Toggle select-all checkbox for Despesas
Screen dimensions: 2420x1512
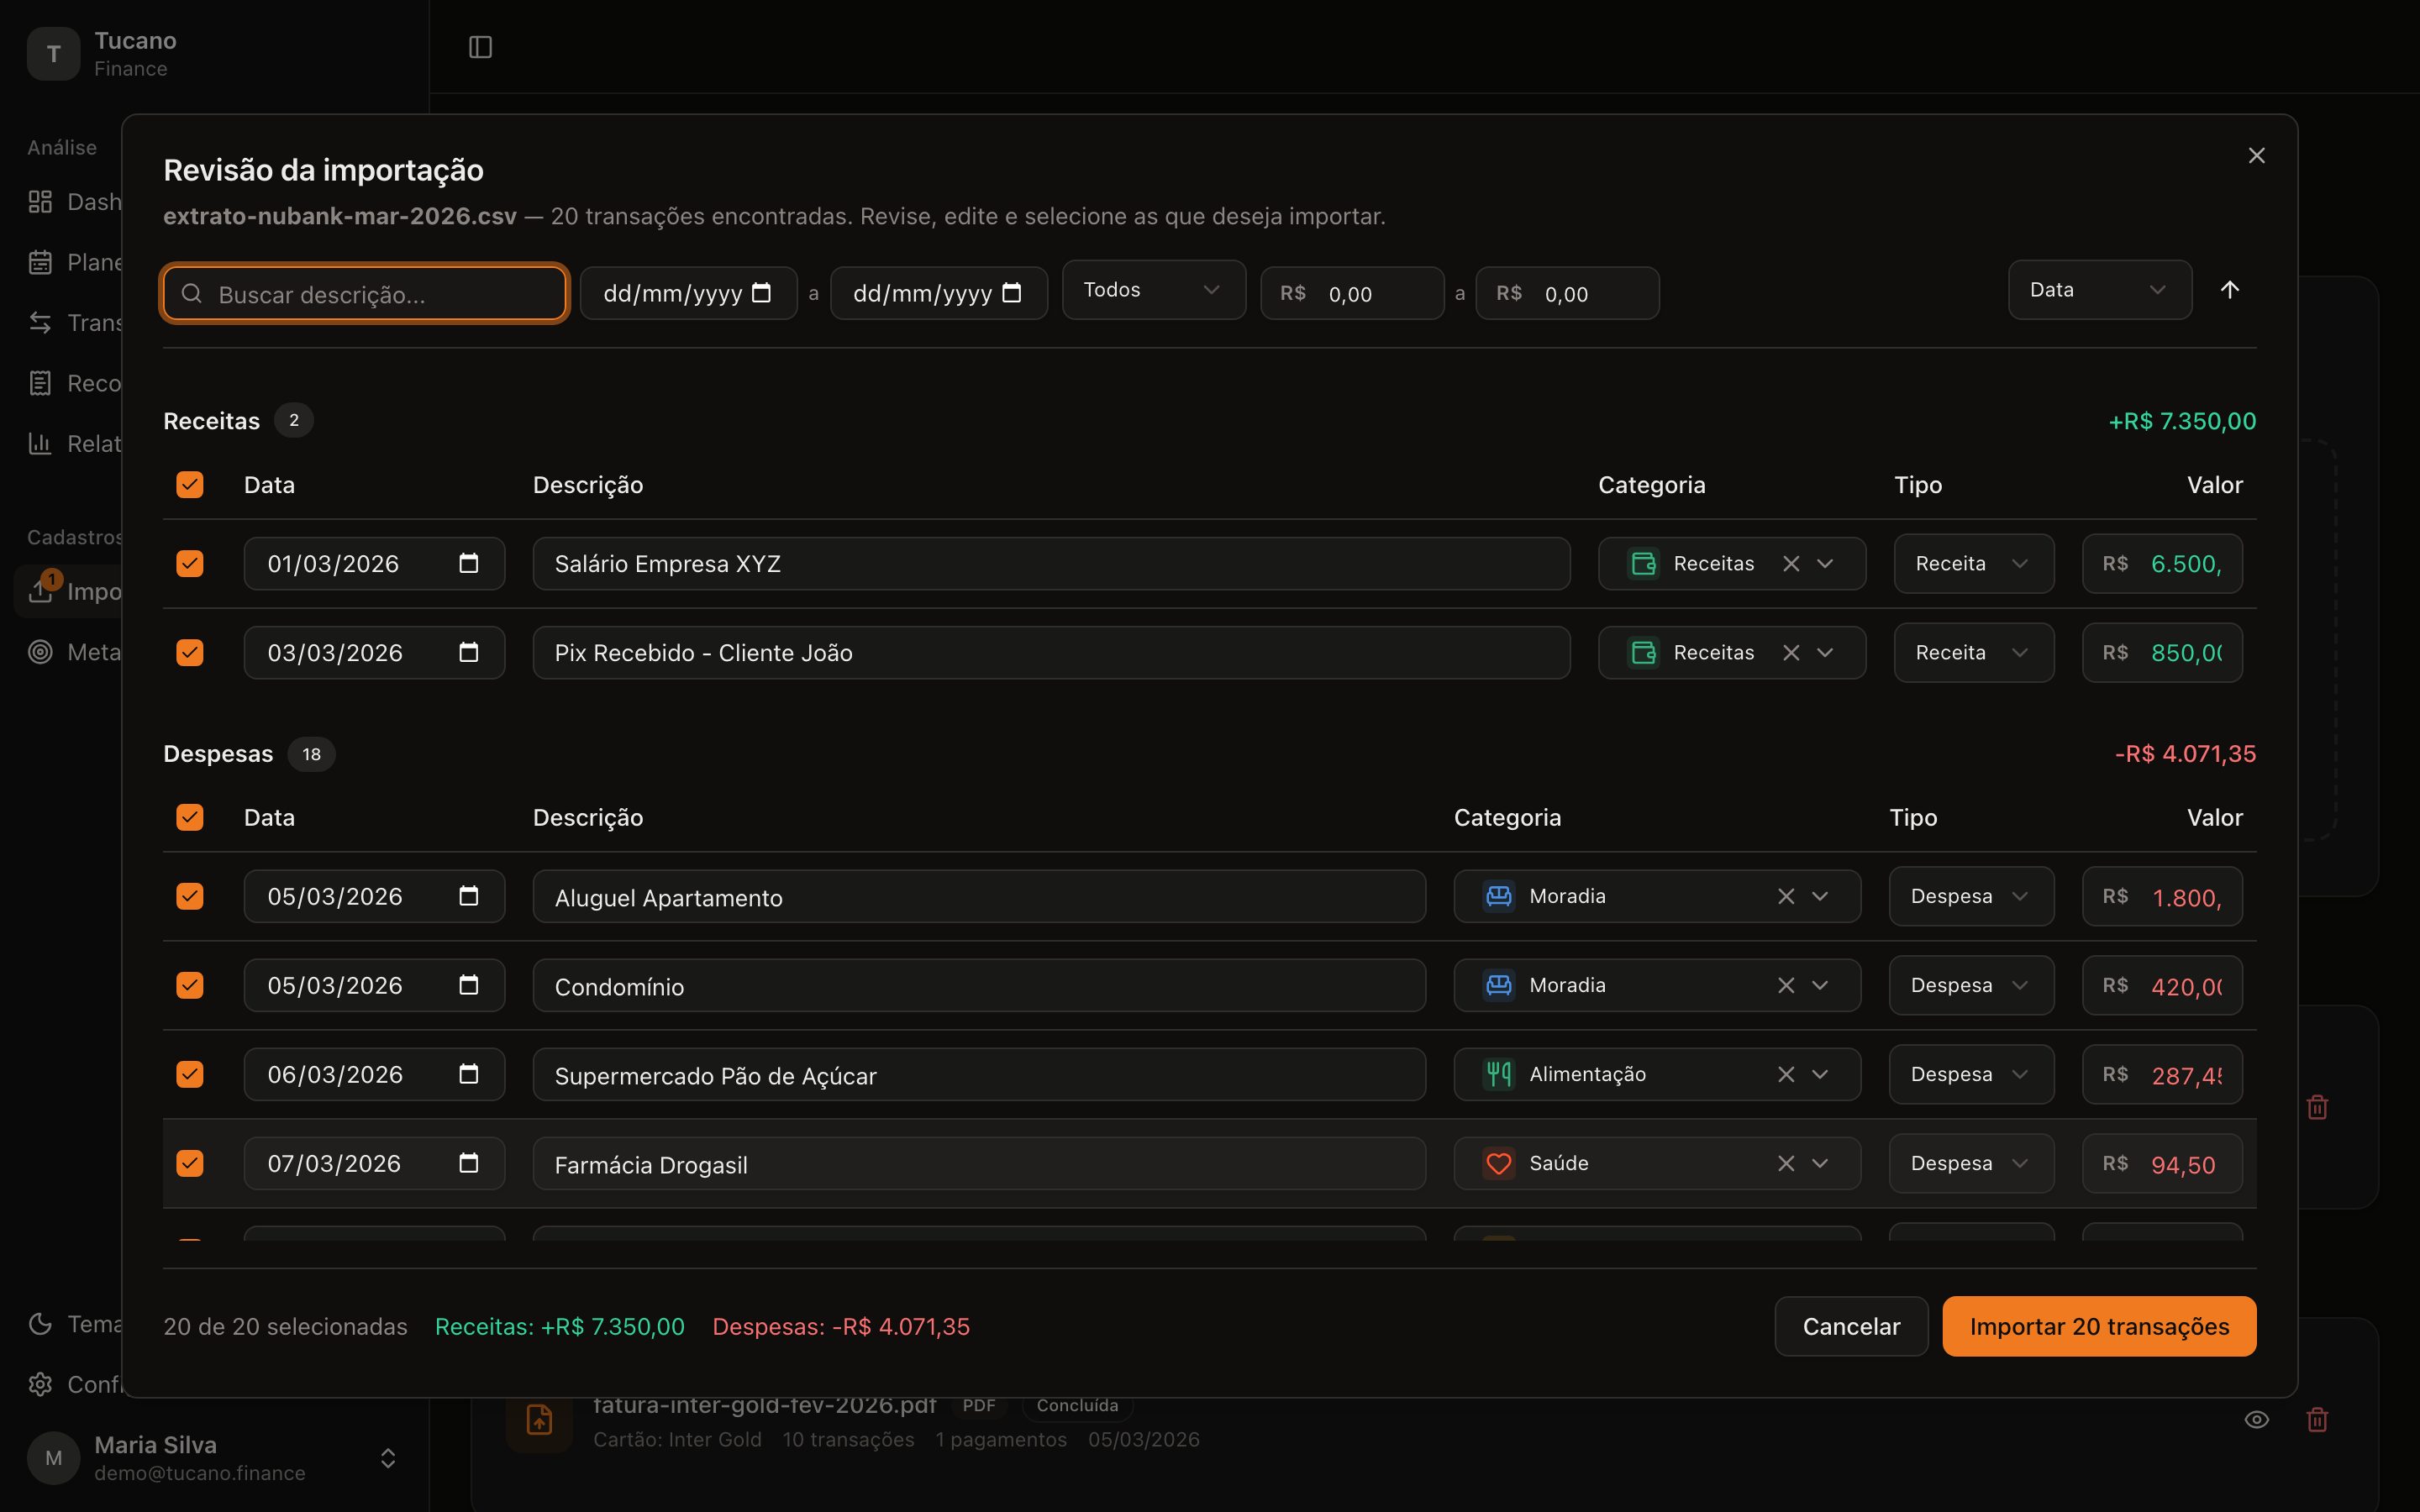[x=190, y=818]
